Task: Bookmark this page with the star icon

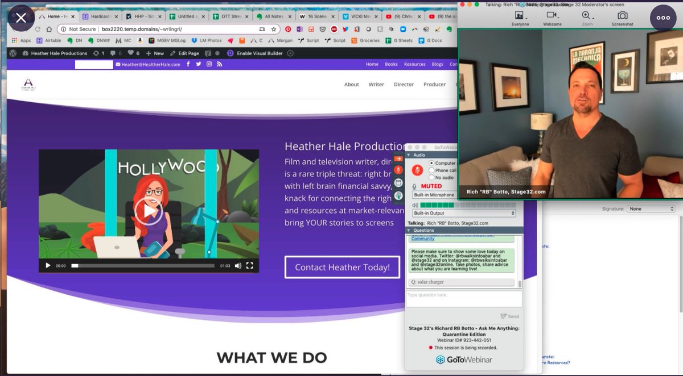Action: (x=274, y=29)
